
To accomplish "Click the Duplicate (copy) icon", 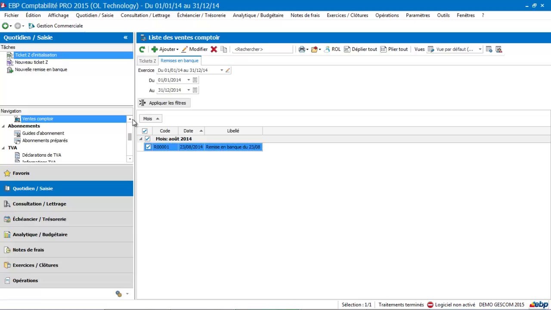I will [x=224, y=50].
